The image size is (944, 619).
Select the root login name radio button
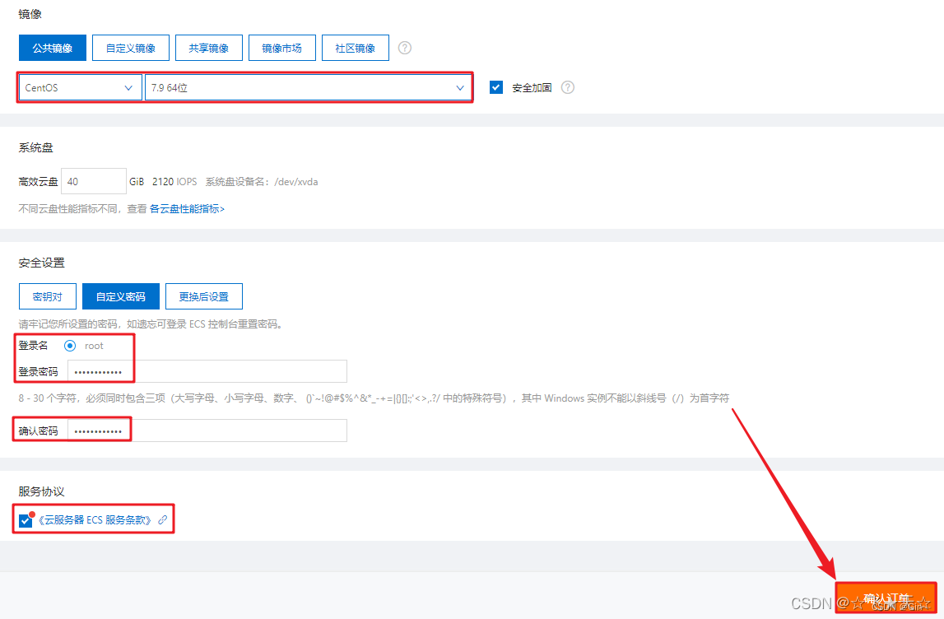(x=70, y=346)
